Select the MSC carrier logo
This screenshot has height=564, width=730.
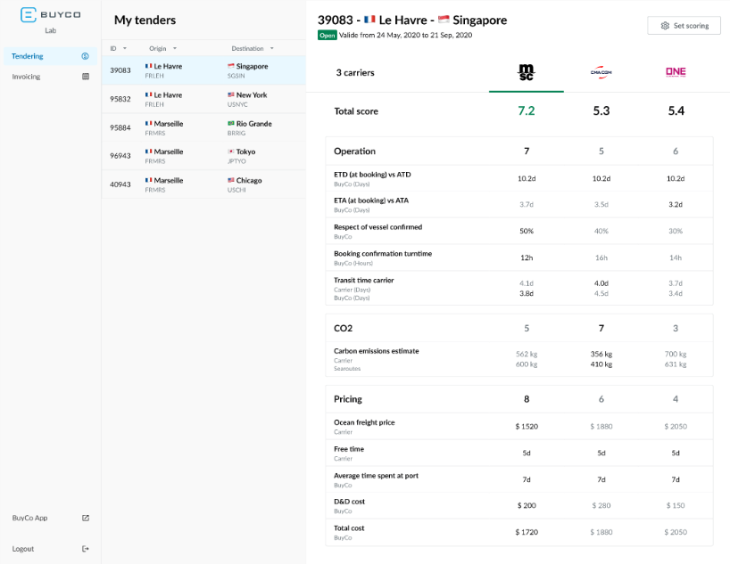(x=527, y=72)
